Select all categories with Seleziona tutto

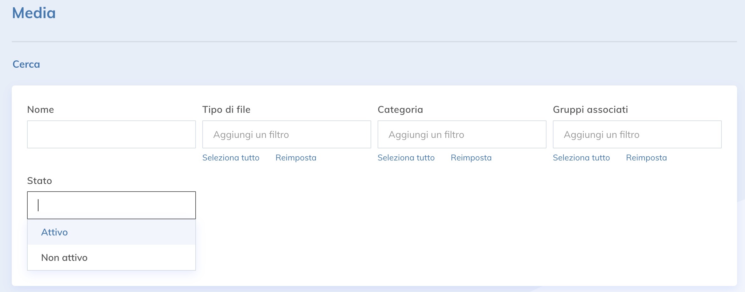pos(406,158)
